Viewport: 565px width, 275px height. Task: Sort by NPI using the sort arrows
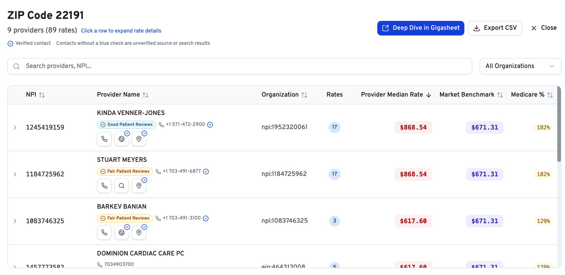click(42, 95)
